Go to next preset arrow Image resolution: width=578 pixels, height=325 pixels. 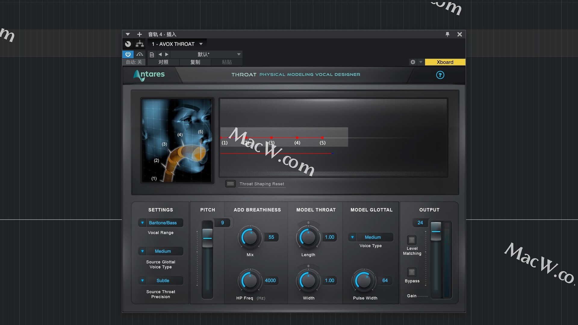coord(167,54)
